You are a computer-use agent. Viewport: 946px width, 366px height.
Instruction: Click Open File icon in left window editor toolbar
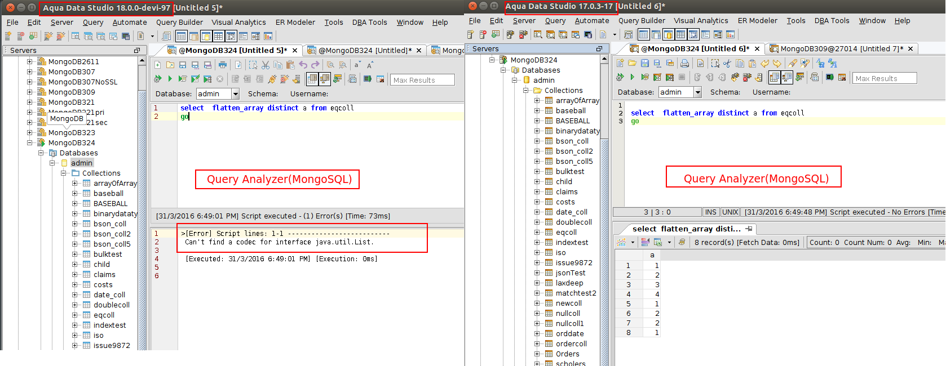(x=170, y=65)
